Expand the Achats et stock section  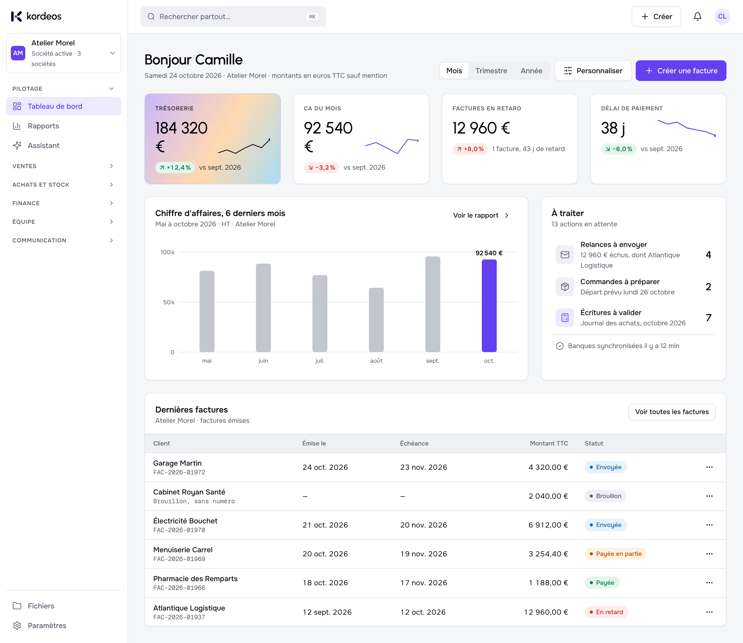coord(63,185)
